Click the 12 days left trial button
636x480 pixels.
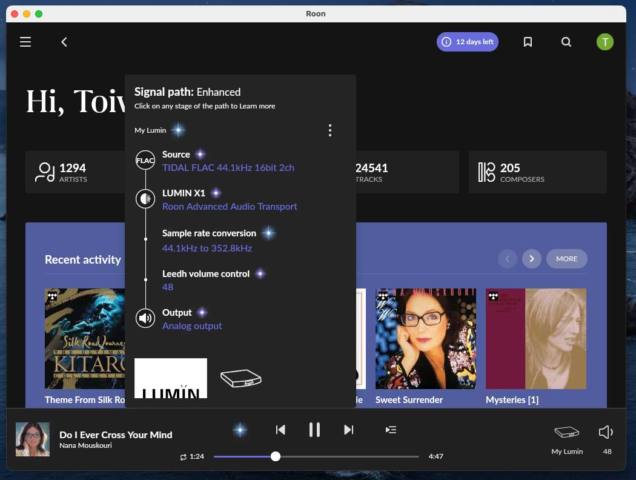467,42
